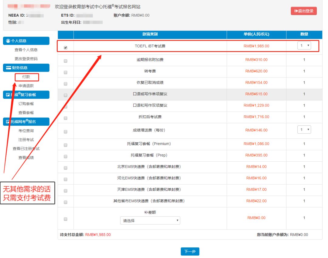Click the 退出登录 logout button
The image size is (328, 258).
[304, 11]
